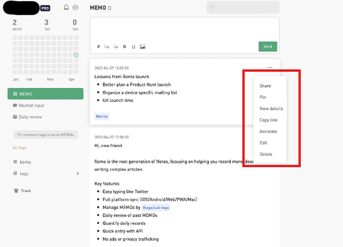
Task: Click the highlighted green heatmap day cell
Action: point(76,55)
